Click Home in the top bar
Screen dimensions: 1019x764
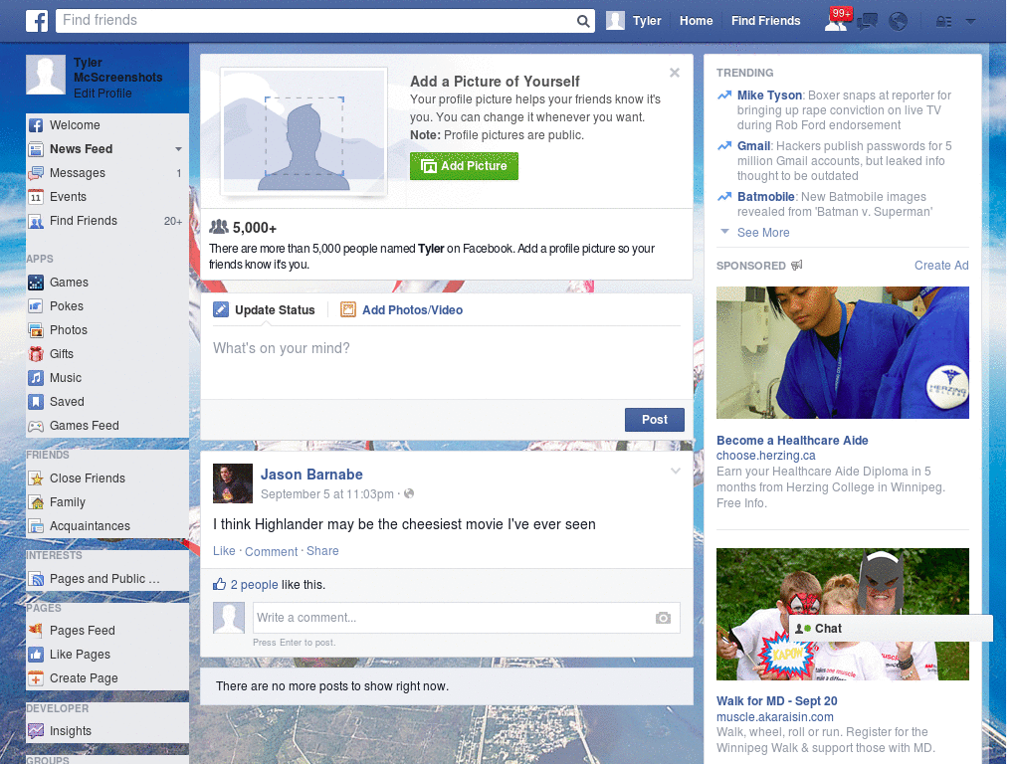[x=696, y=21]
